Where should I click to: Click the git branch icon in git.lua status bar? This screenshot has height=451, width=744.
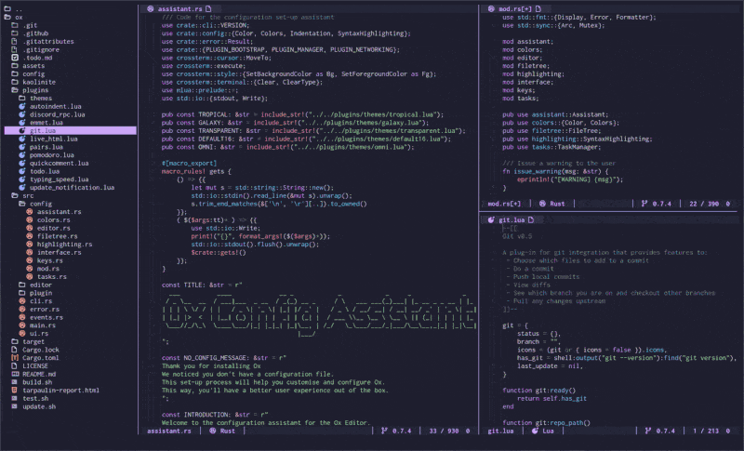click(x=647, y=431)
